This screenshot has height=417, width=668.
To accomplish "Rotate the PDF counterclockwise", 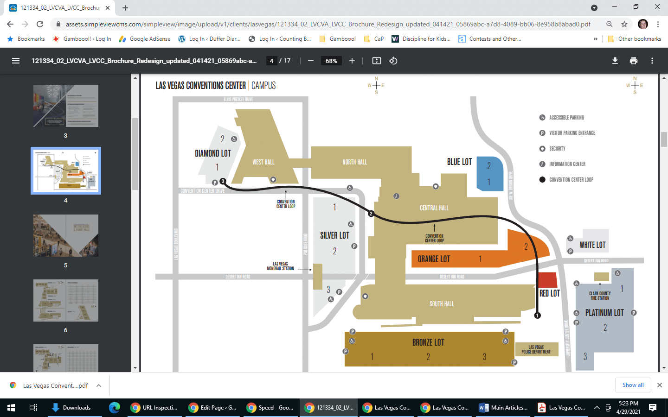I will pos(393,61).
